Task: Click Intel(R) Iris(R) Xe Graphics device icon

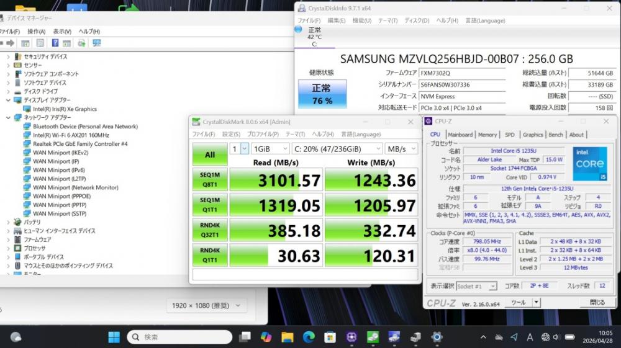Action: tap(27, 109)
